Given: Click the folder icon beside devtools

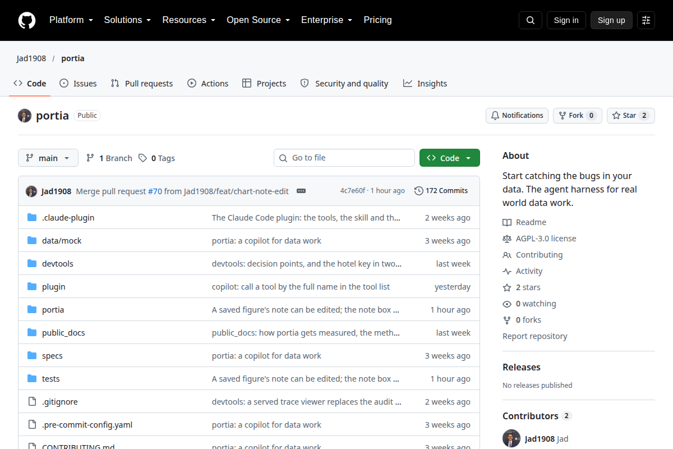Looking at the screenshot, I should point(32,264).
